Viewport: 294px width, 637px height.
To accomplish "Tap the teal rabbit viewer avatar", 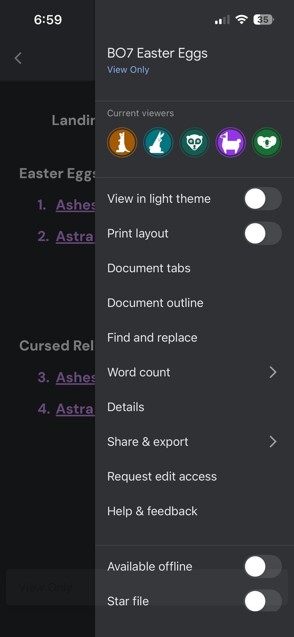I will [158, 142].
